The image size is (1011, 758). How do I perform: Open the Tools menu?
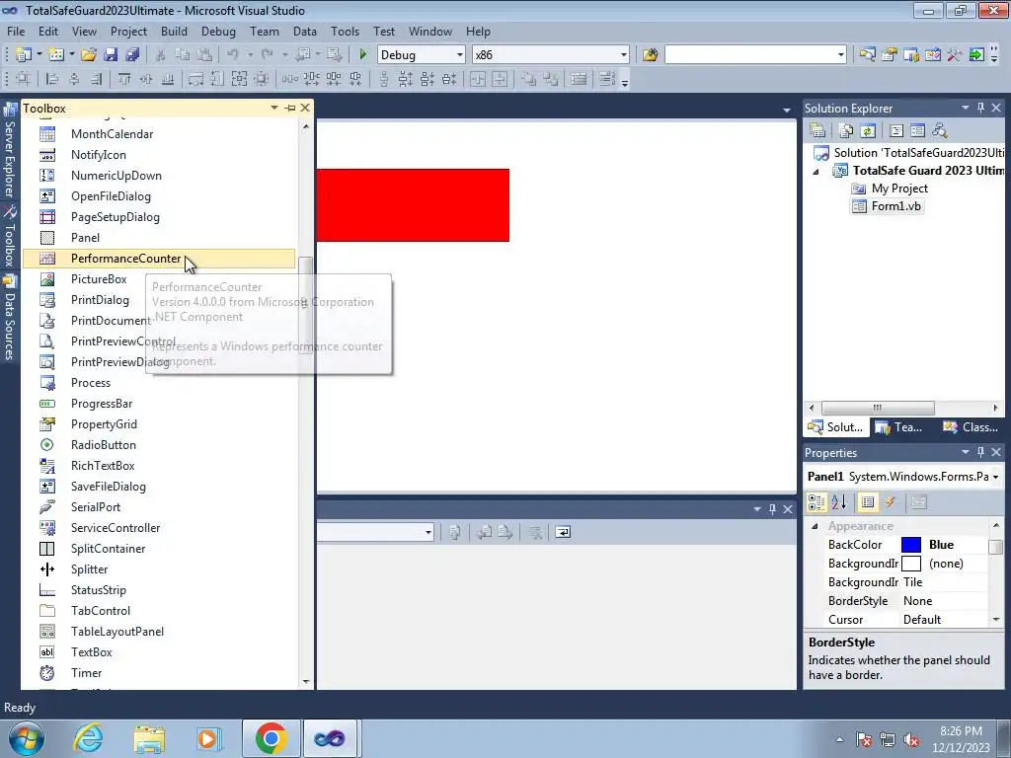pyautogui.click(x=345, y=31)
